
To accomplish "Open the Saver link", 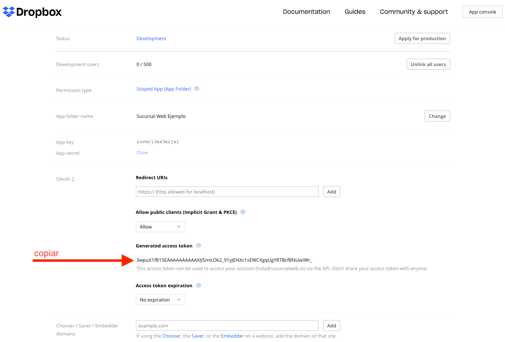I will pos(198,336).
